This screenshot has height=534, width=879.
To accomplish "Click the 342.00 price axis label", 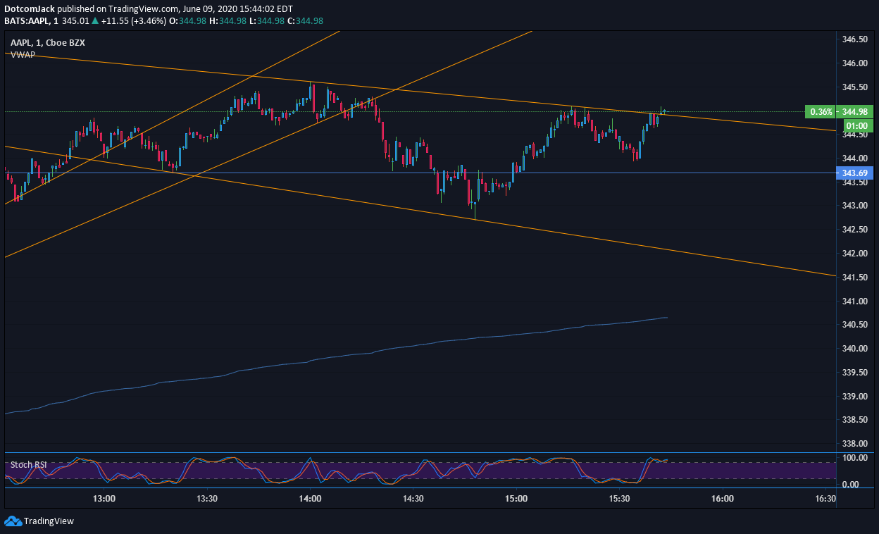I will point(855,254).
